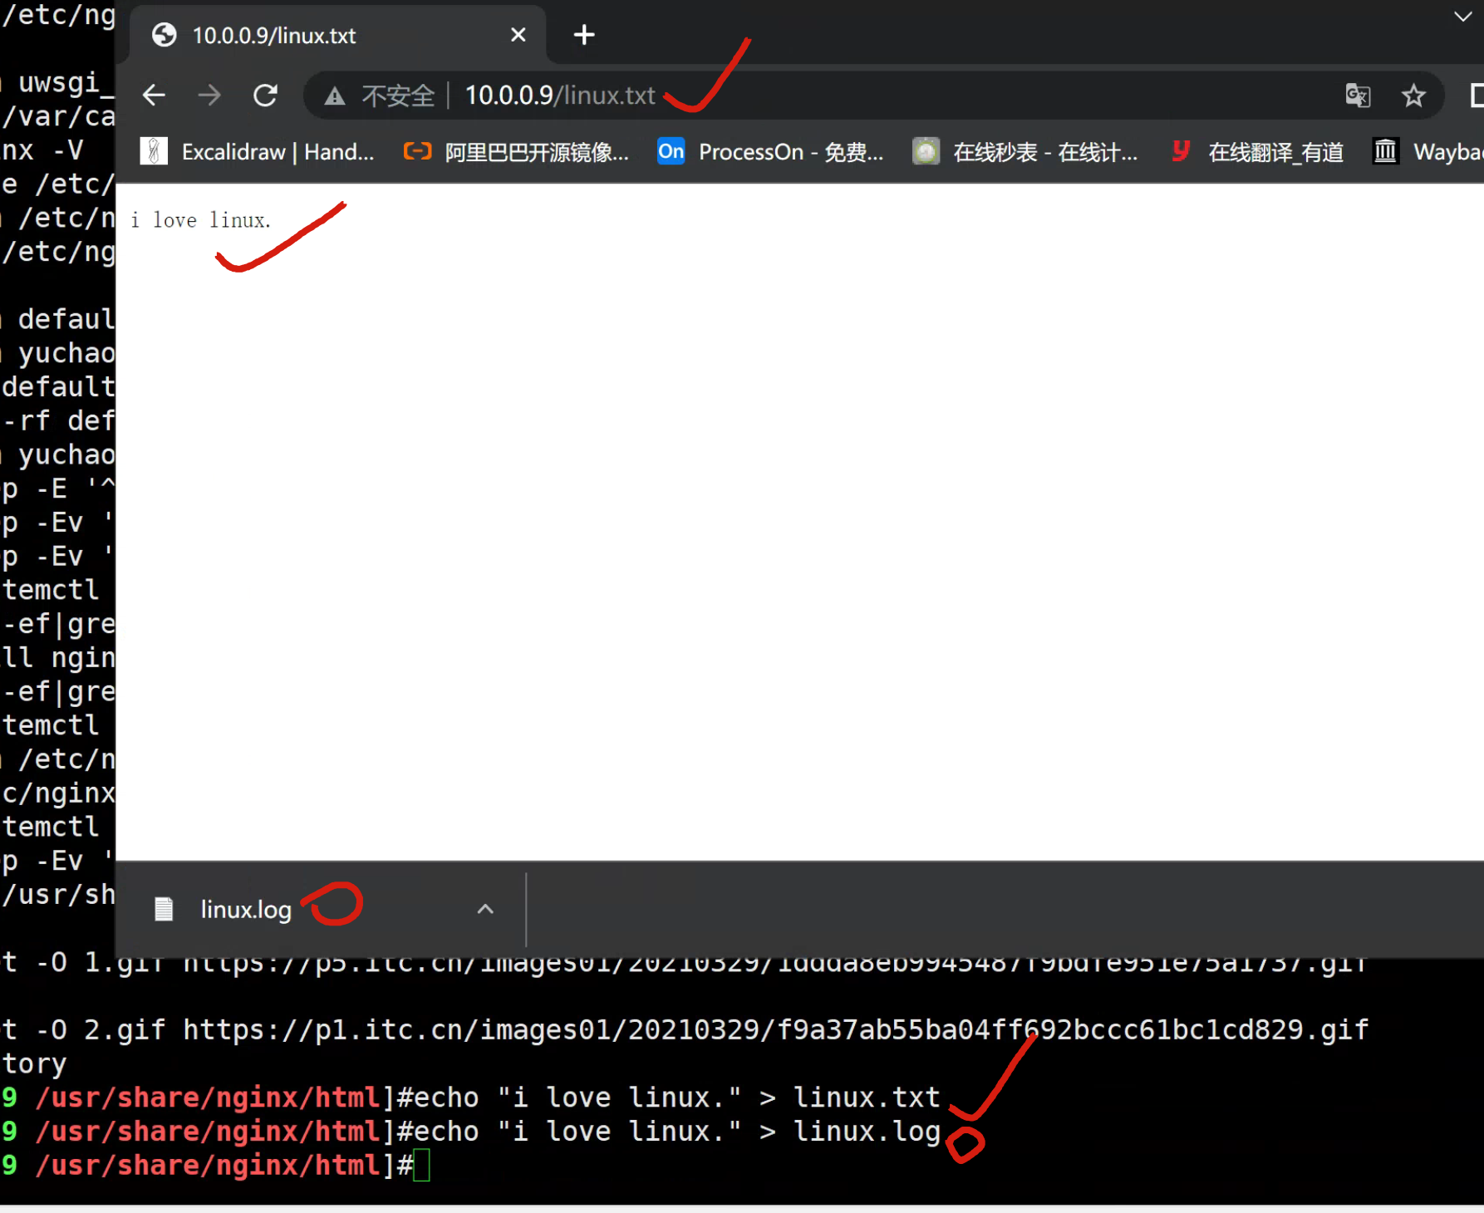Close the 10.0.0.9/linux.txt tab
Image resolution: width=1484 pixels, height=1213 pixels.
(x=518, y=35)
